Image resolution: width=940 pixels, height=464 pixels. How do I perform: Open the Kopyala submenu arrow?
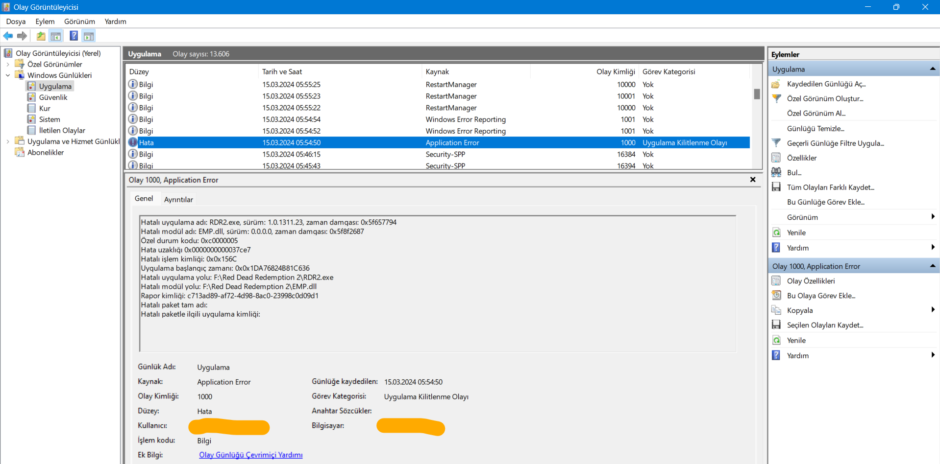(x=933, y=310)
